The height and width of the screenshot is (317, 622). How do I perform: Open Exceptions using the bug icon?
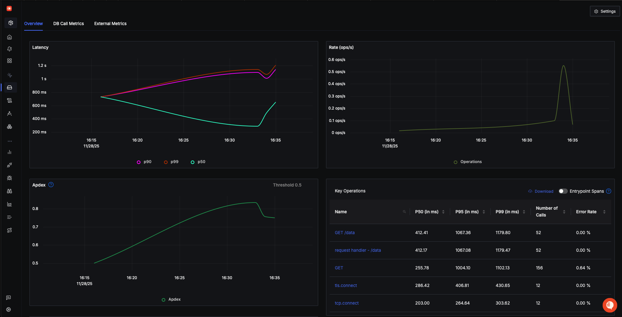9,178
